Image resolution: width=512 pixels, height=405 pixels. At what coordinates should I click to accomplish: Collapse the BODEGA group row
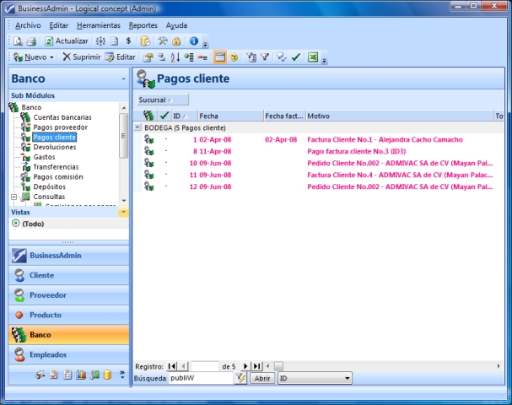tap(137, 127)
